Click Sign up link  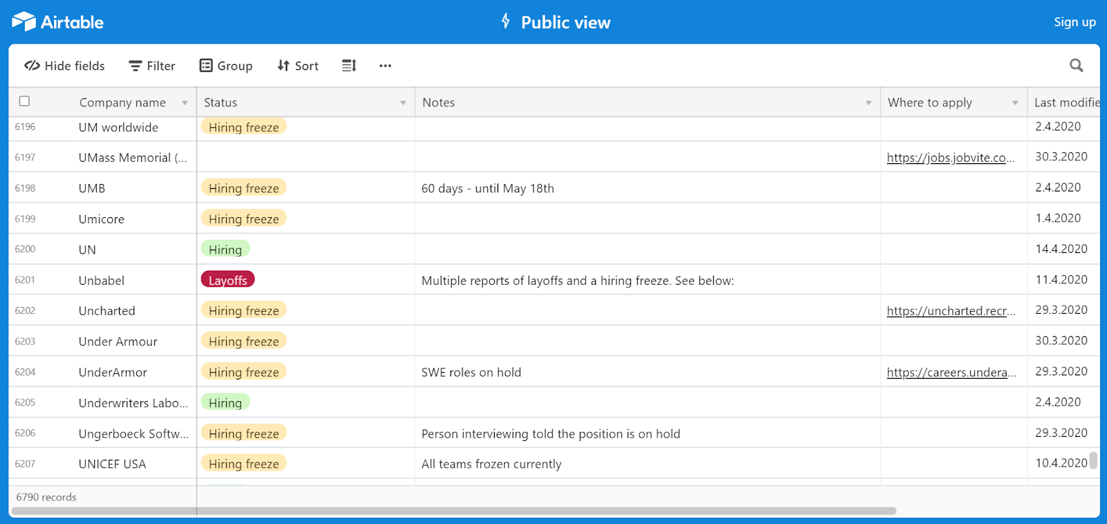pyautogui.click(x=1074, y=22)
